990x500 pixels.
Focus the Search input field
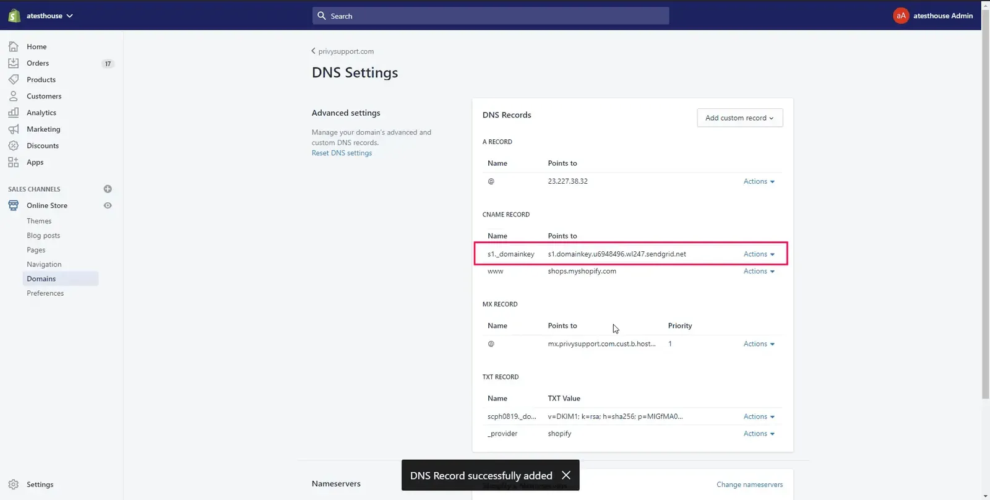click(x=491, y=16)
